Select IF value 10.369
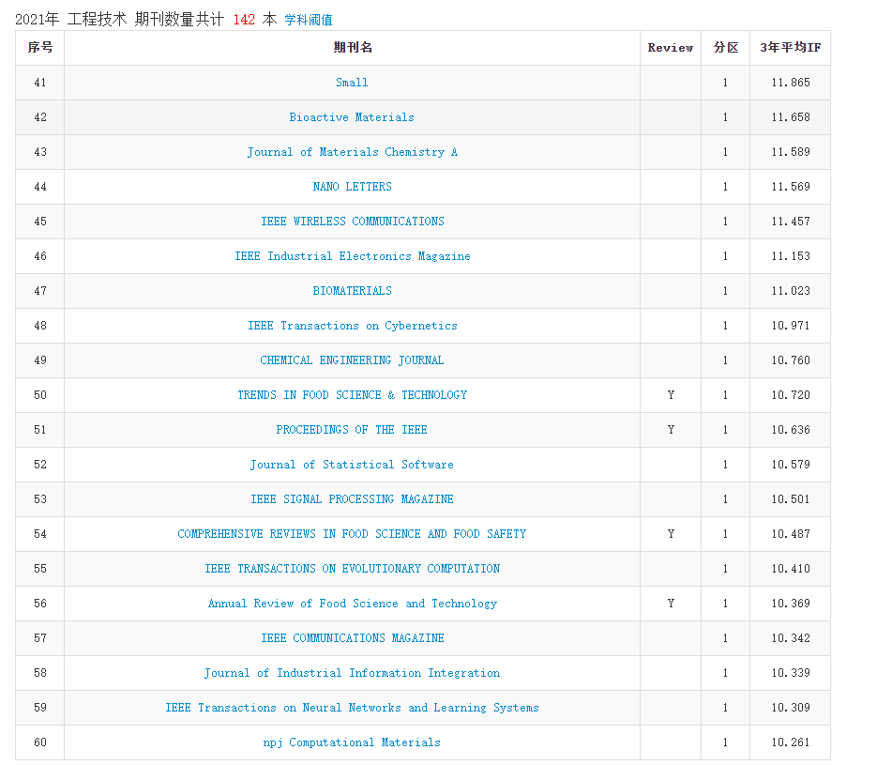 (x=790, y=604)
